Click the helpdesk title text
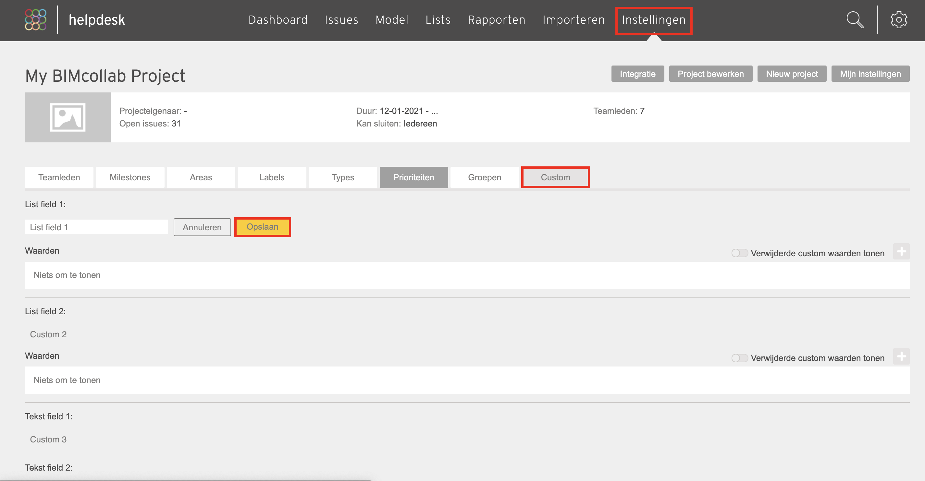 pyautogui.click(x=97, y=20)
